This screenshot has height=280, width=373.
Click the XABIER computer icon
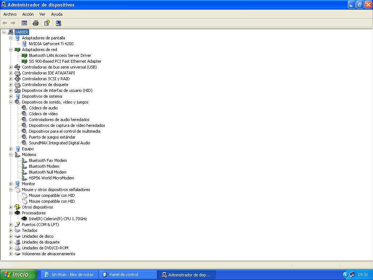pos(11,32)
